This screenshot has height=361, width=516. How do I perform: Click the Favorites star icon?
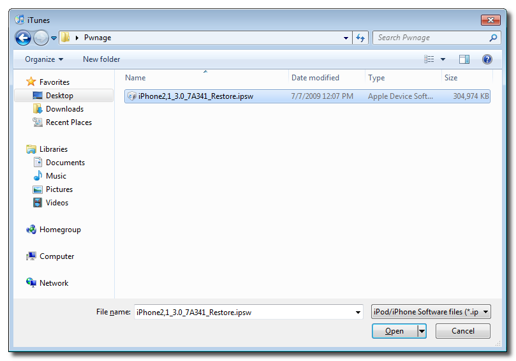pos(31,82)
